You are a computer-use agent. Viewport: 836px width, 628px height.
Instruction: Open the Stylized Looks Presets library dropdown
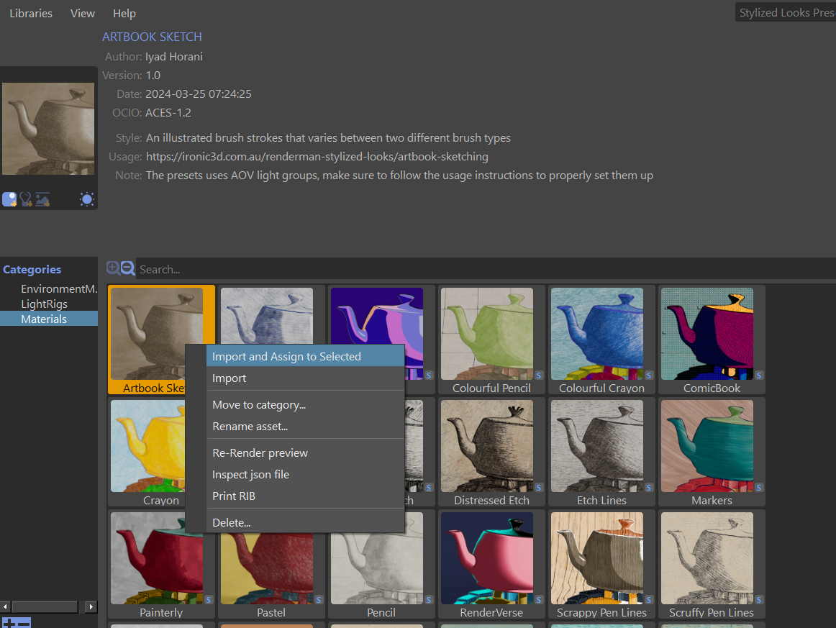tap(786, 13)
